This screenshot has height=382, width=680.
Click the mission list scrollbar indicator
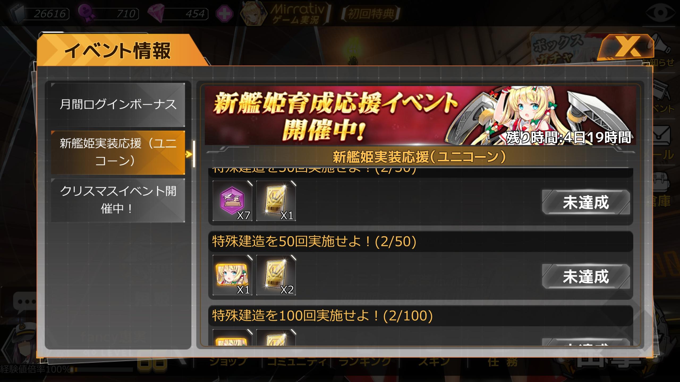coord(194,154)
